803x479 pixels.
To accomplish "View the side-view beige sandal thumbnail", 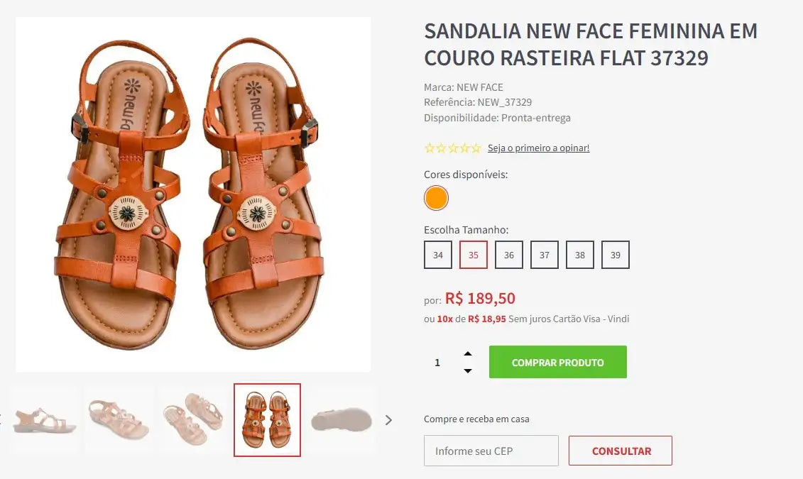I will (45, 420).
